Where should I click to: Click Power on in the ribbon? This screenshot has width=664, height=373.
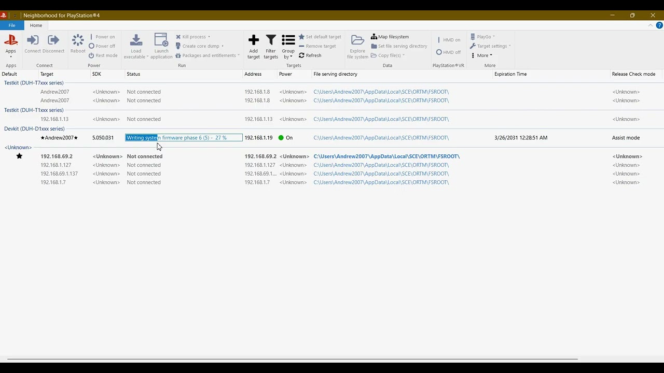click(x=102, y=37)
